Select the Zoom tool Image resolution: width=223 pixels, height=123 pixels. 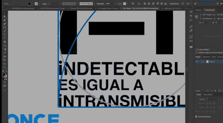(4, 67)
